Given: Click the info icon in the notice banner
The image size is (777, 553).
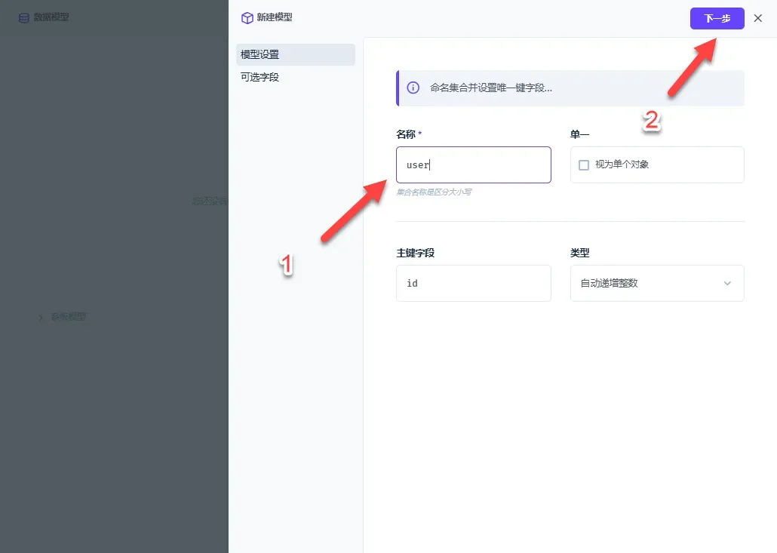Looking at the screenshot, I should [413, 88].
